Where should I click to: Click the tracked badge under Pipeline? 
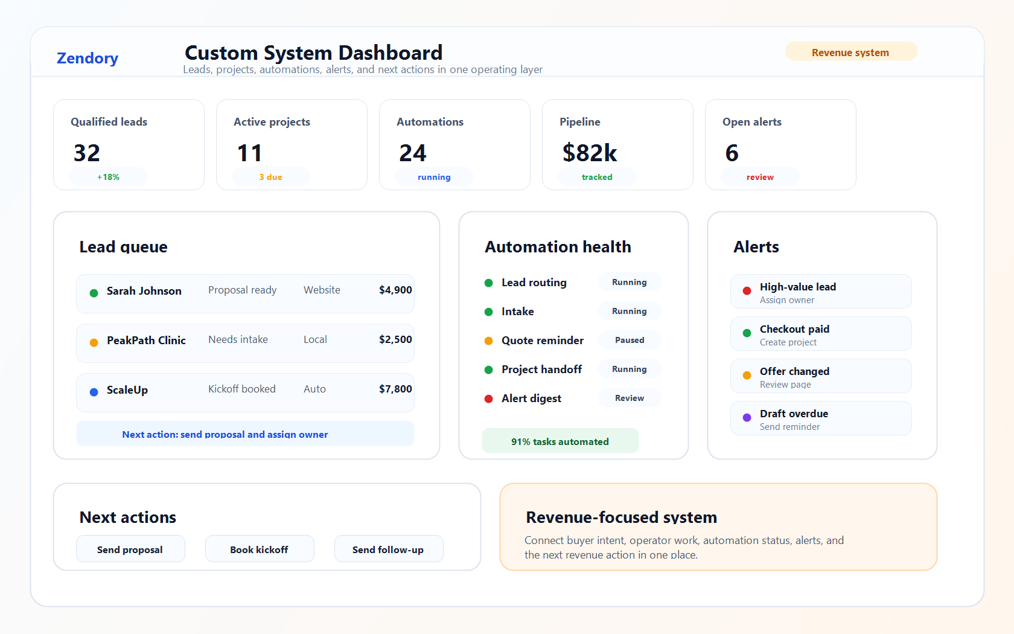tap(597, 177)
